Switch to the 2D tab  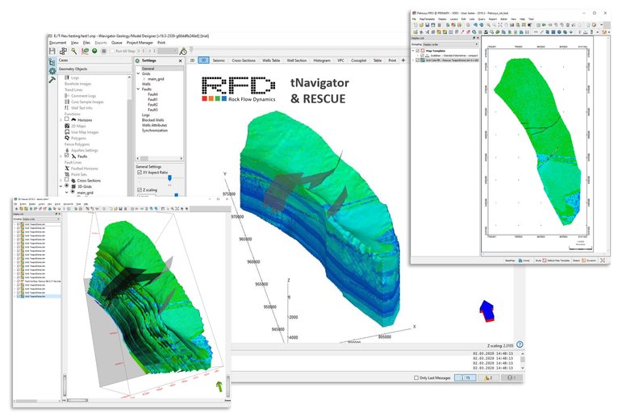[192, 60]
